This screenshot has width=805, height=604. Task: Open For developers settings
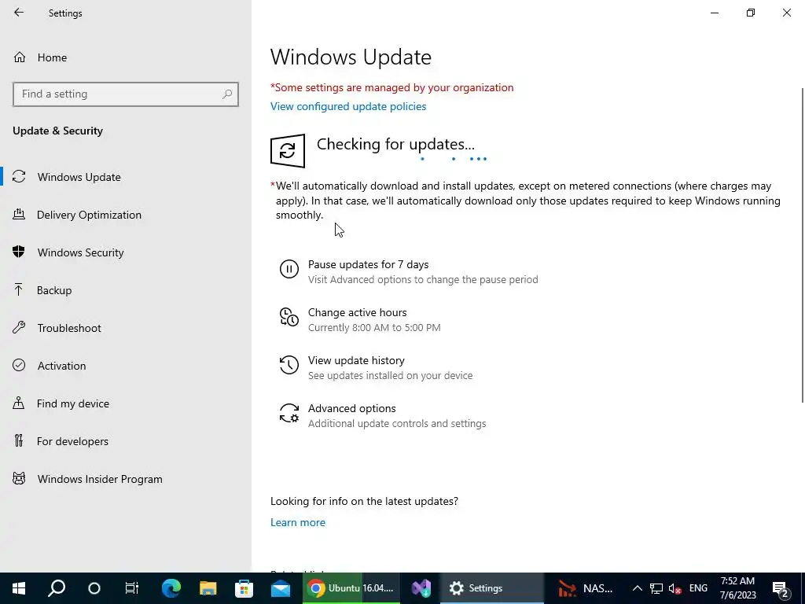126,441
